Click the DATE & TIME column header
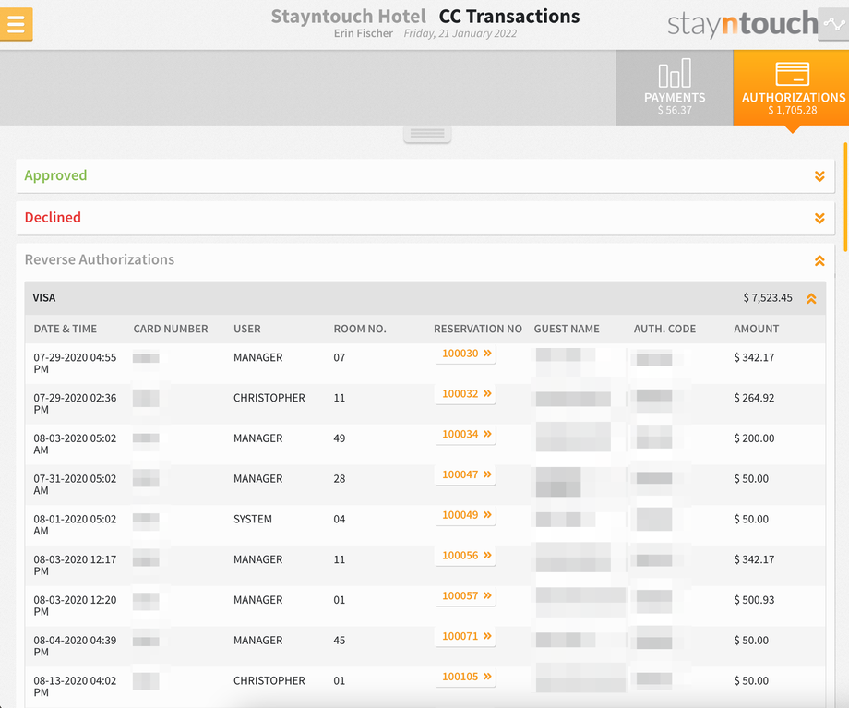This screenshot has height=708, width=849. pyautogui.click(x=65, y=329)
